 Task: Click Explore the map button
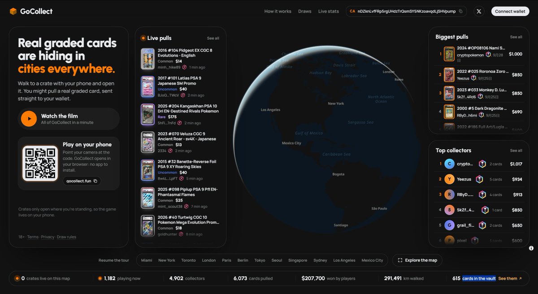pos(417,260)
